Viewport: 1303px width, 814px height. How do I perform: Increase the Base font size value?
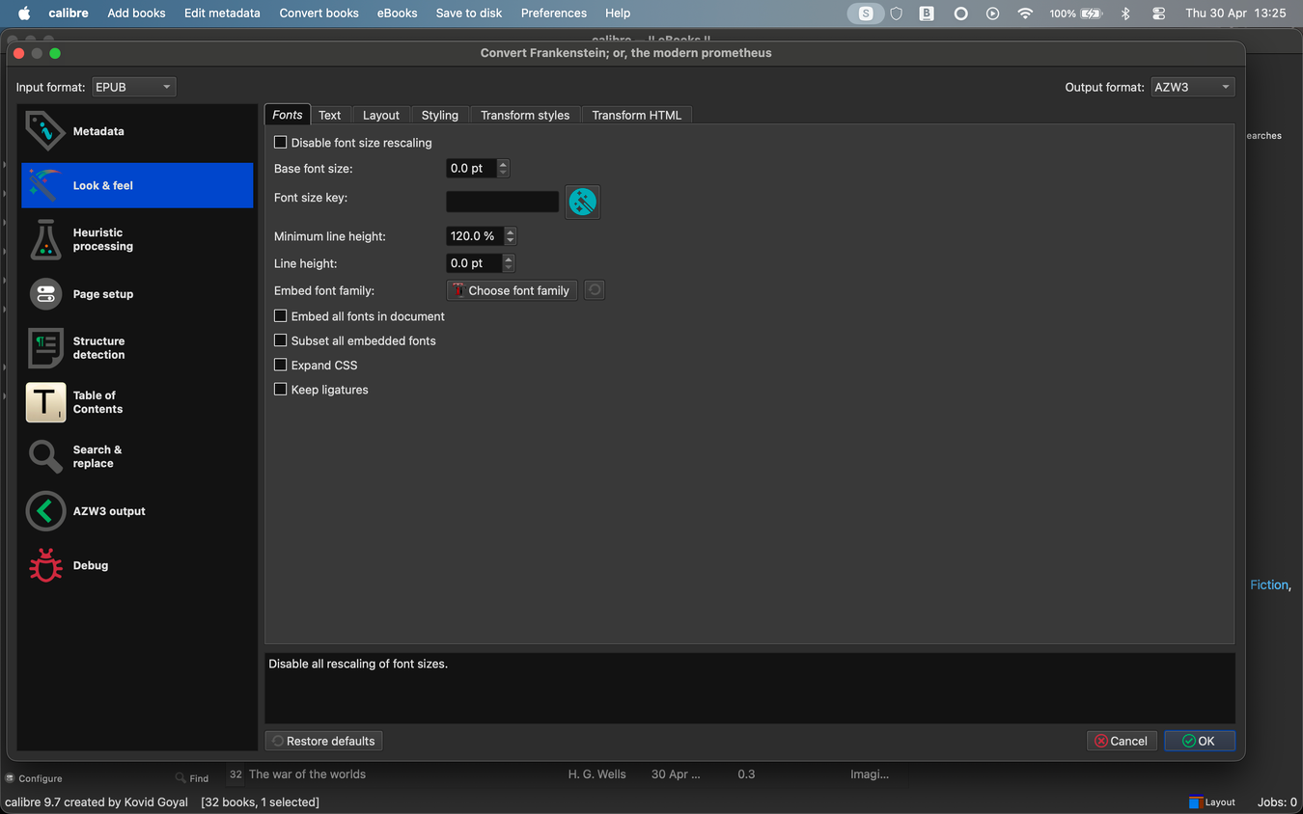(x=503, y=164)
